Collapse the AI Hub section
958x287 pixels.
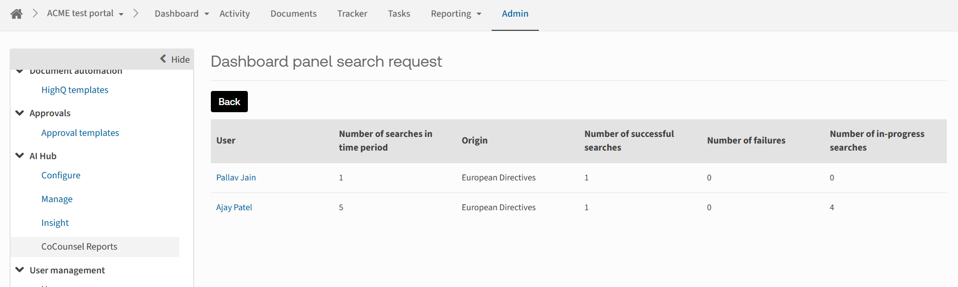pyautogui.click(x=20, y=156)
